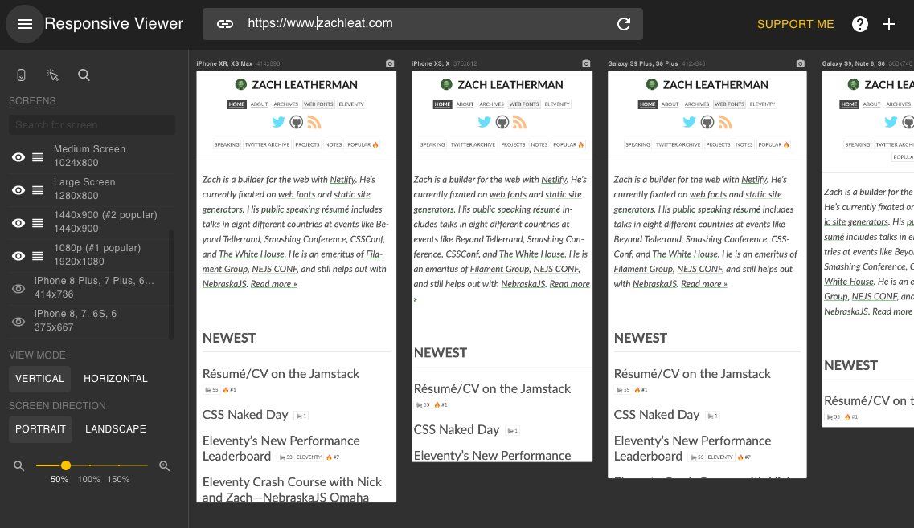The width and height of the screenshot is (914, 528).
Task: Hide the Large Screen 1280x800
Action: click(x=18, y=190)
